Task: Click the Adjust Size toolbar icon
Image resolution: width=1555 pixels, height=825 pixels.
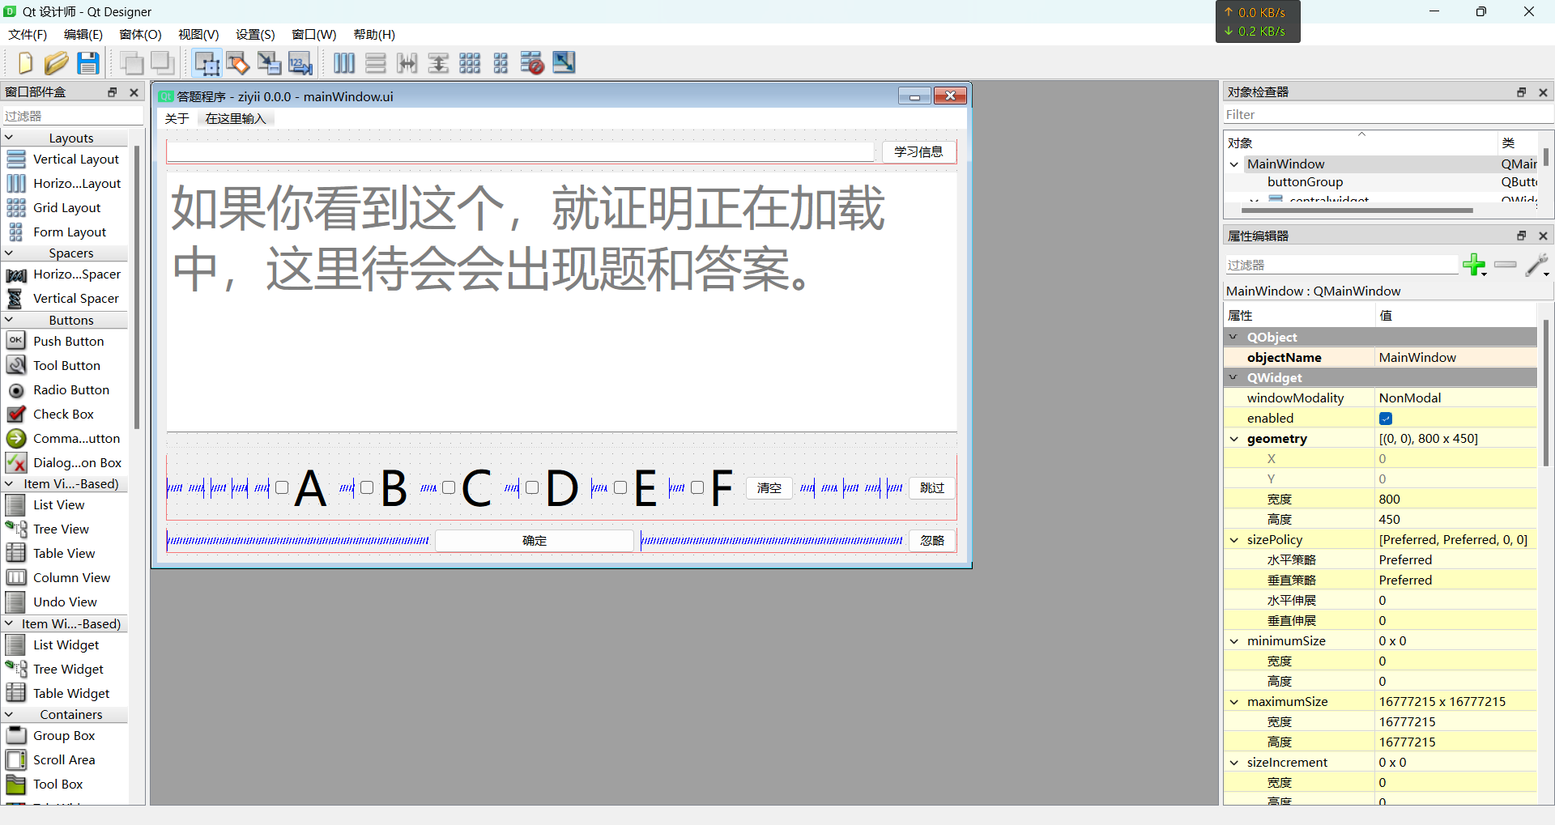Action: [x=564, y=63]
